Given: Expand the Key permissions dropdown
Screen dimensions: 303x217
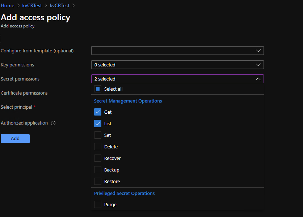Looking at the screenshot, I should 177,65.
